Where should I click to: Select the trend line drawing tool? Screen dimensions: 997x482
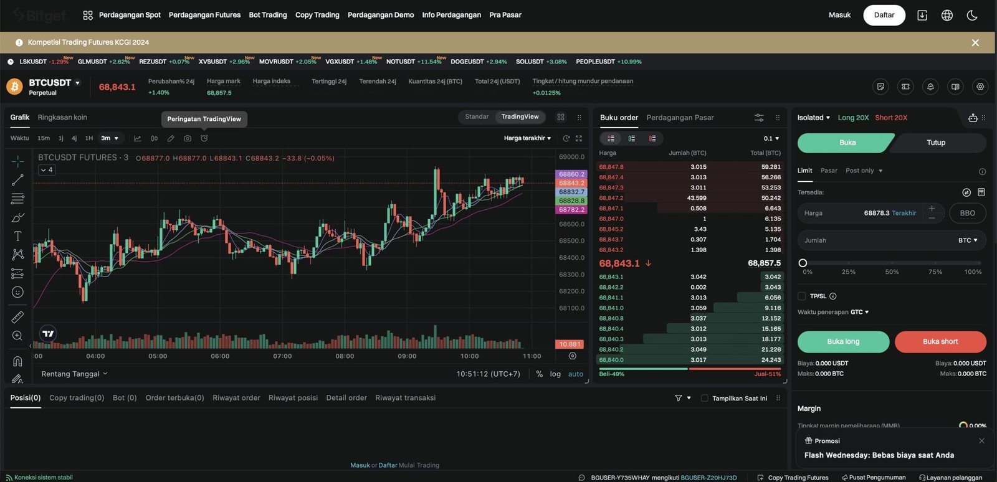coord(17,180)
